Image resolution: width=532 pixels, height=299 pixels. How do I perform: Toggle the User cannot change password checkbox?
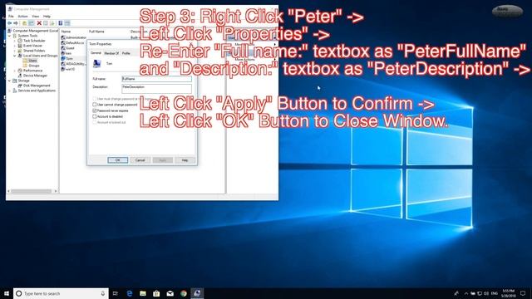(x=95, y=105)
